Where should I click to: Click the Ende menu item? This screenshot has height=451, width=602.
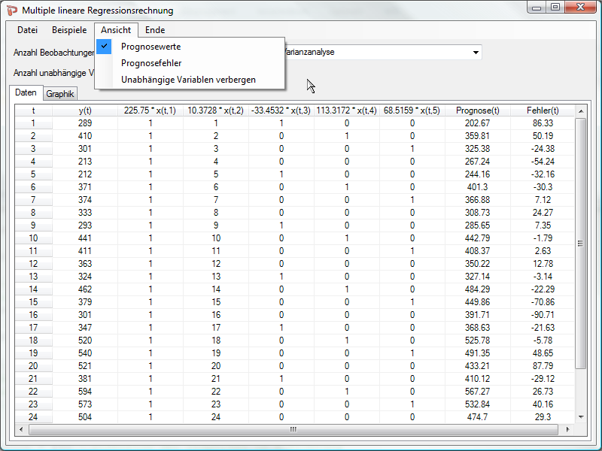pos(155,30)
